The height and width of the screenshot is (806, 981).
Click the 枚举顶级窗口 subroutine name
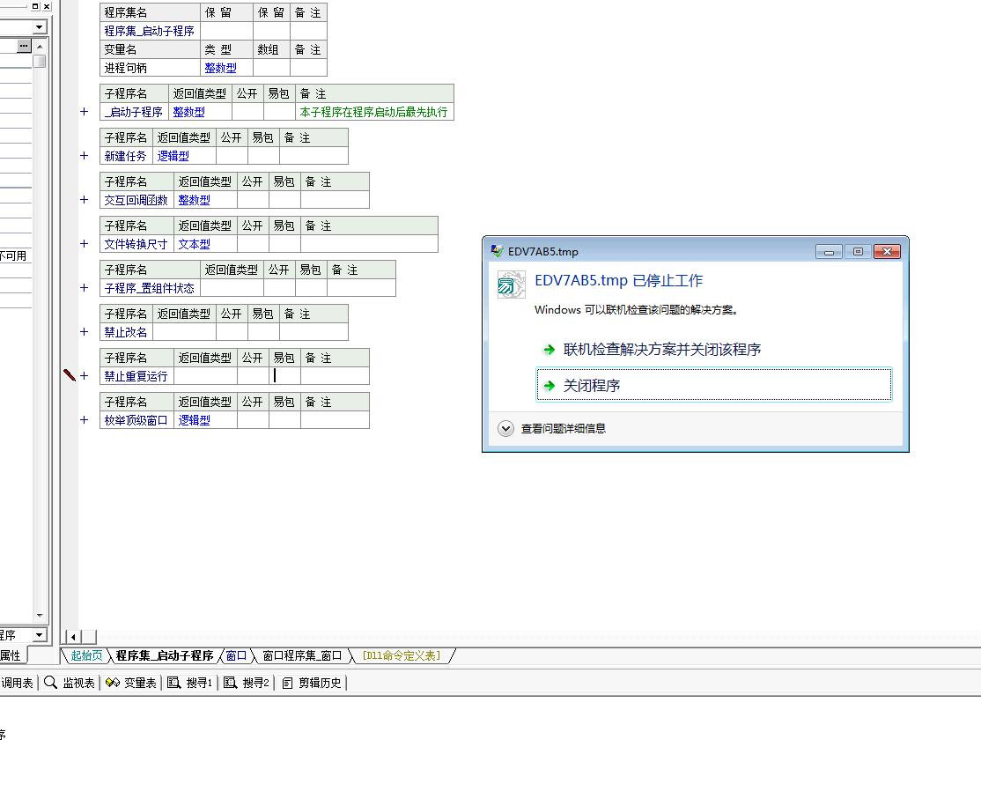click(136, 420)
